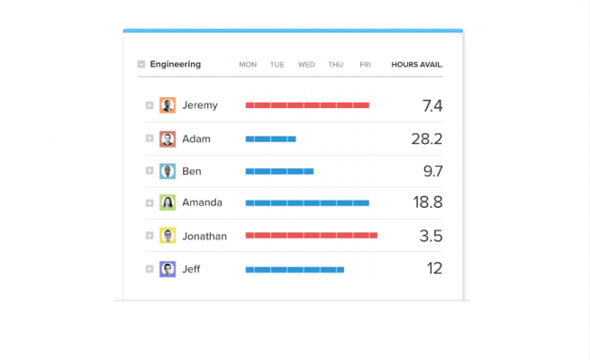Click Jeff's avatar icon

[168, 268]
